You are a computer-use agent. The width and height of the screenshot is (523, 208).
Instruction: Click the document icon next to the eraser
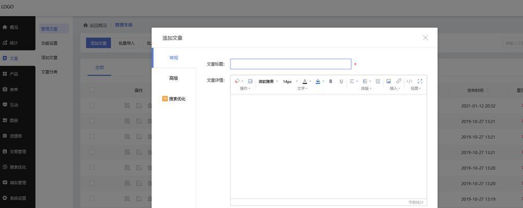[250, 81]
